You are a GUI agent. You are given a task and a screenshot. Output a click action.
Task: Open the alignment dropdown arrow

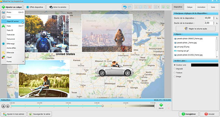[158, 7]
